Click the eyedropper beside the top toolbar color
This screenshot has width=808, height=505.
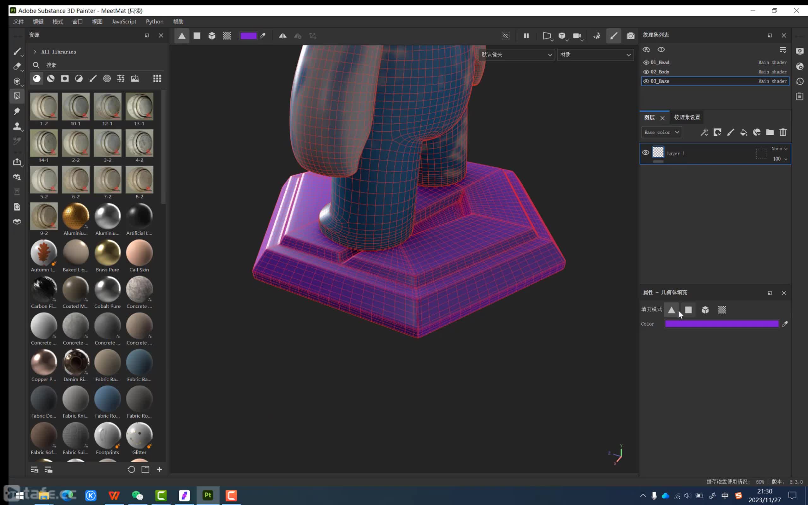[x=263, y=36]
